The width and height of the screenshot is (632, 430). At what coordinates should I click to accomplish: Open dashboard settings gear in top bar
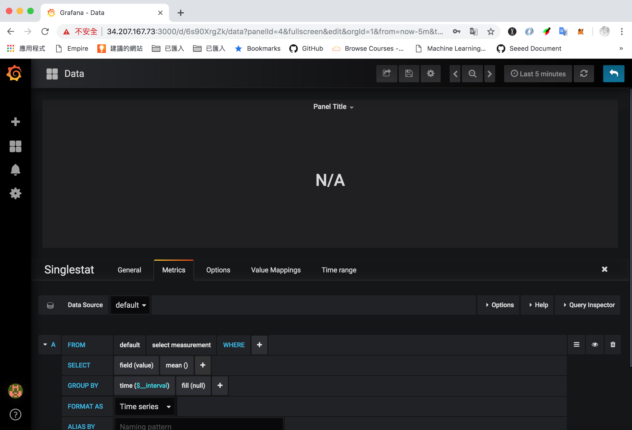click(430, 74)
